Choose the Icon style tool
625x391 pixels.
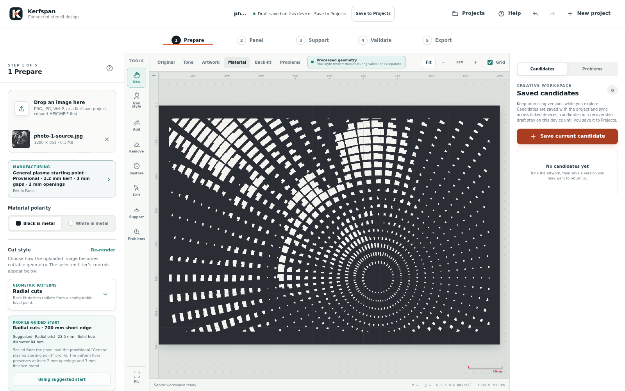pyautogui.click(x=136, y=100)
